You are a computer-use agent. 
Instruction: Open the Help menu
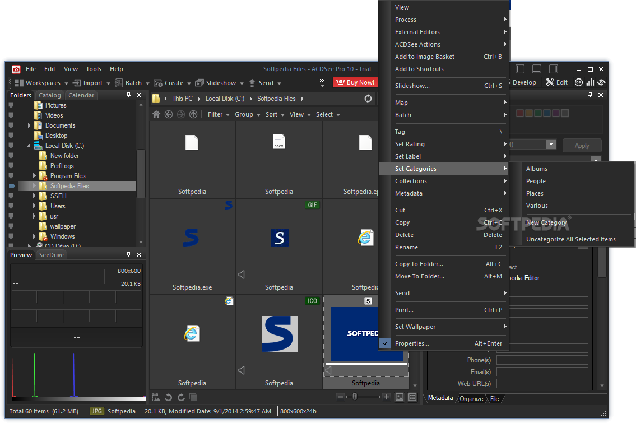coord(117,69)
